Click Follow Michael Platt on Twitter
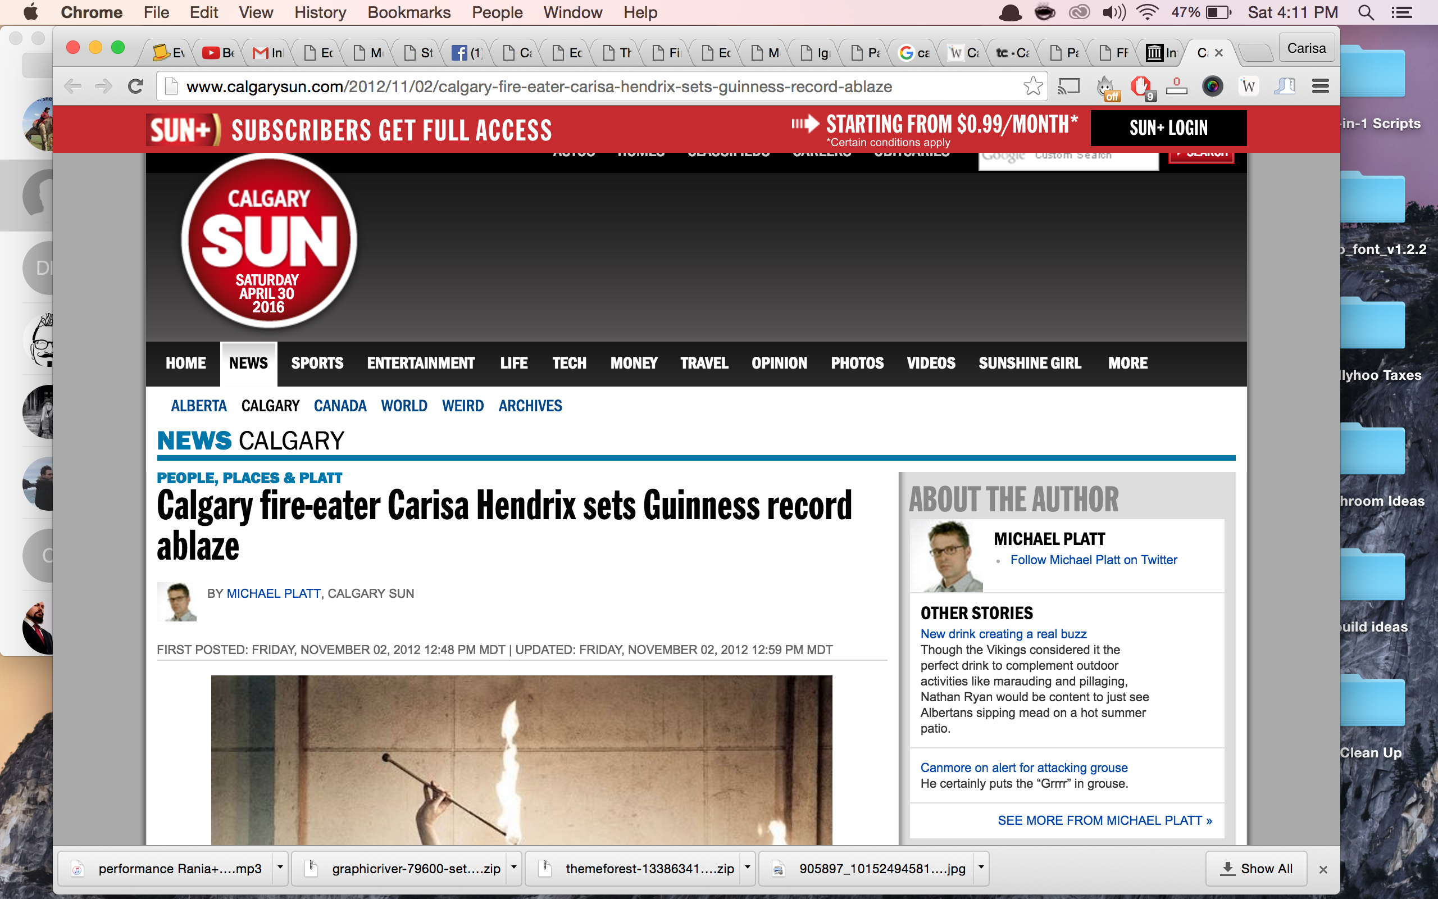 1093,560
